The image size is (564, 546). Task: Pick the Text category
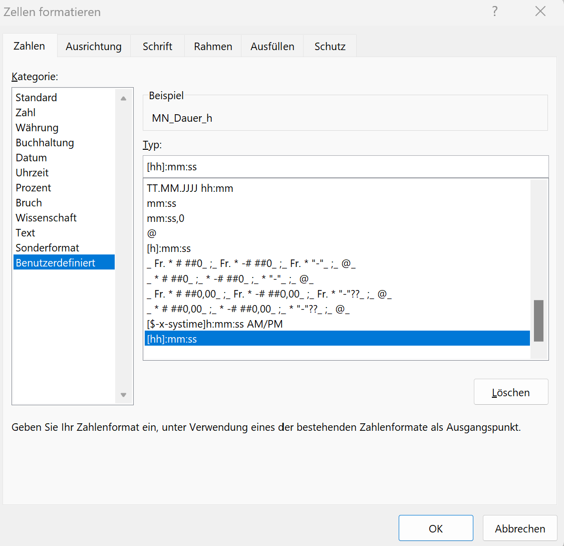pos(64,233)
